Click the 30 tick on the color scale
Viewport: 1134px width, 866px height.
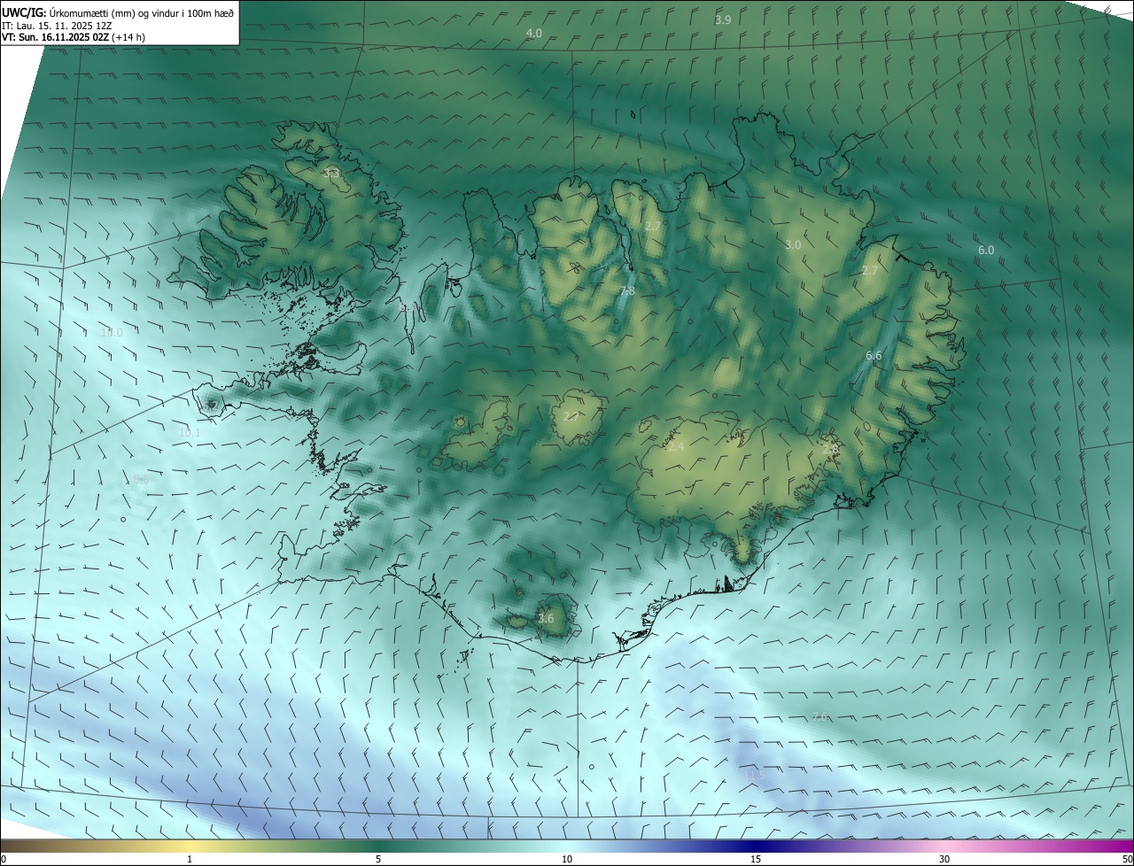pyautogui.click(x=944, y=859)
